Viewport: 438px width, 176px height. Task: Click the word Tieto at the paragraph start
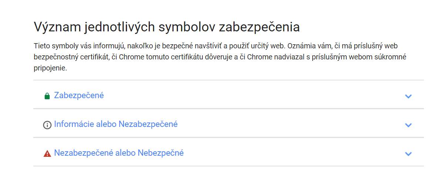pos(41,46)
